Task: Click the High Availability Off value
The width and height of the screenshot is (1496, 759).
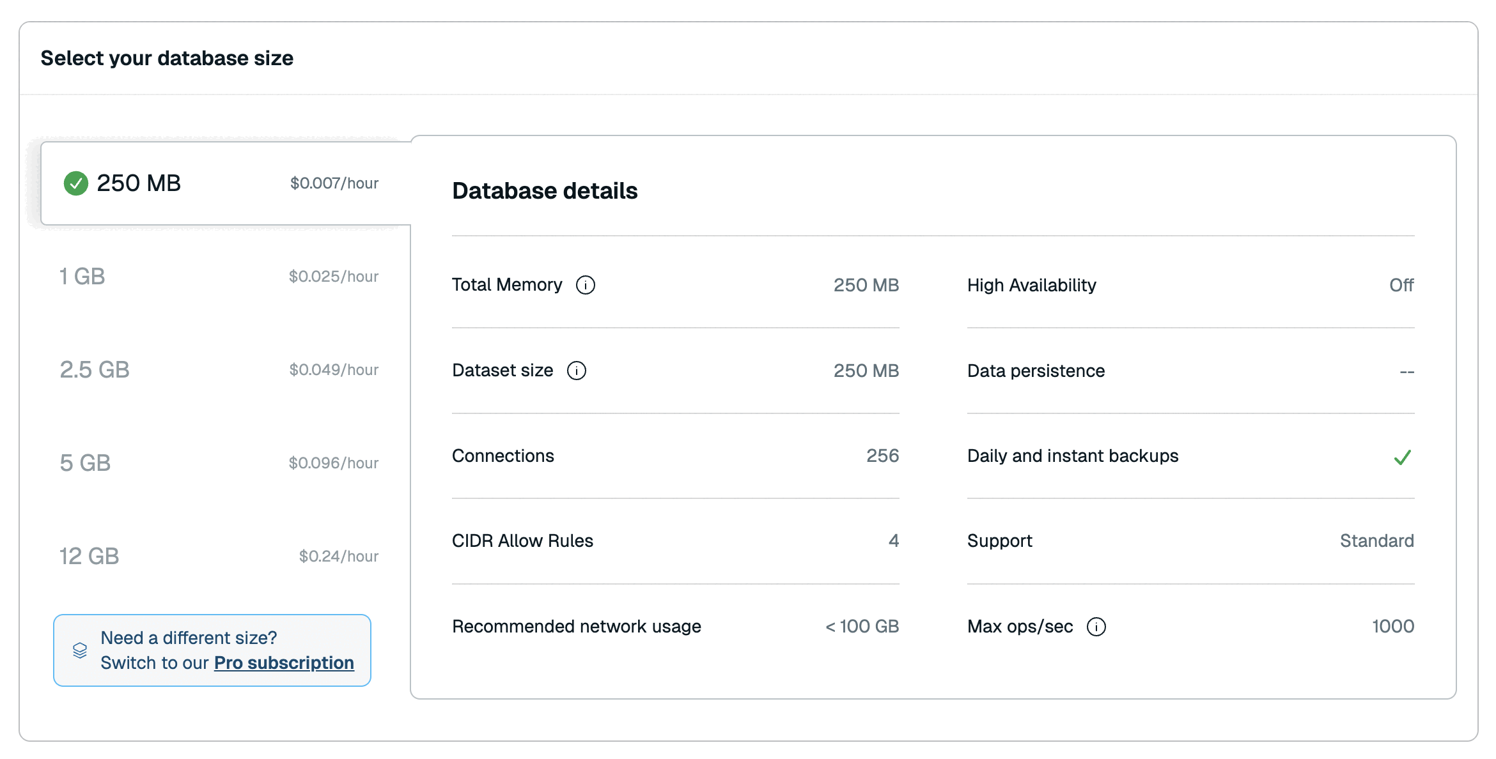Action: tap(1401, 285)
